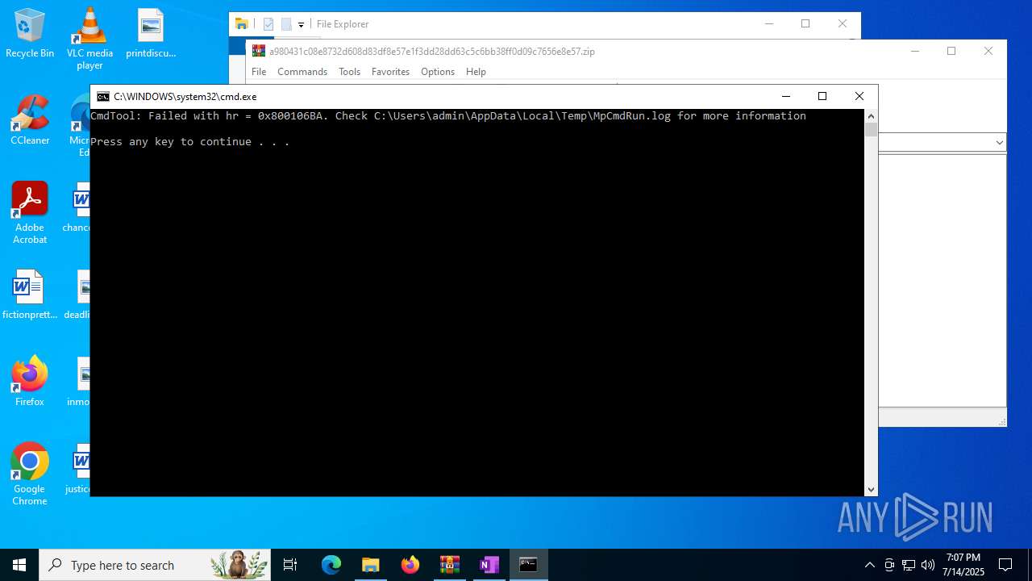
Task: Open the Recycle Bin desktop icon
Action: tap(30, 34)
